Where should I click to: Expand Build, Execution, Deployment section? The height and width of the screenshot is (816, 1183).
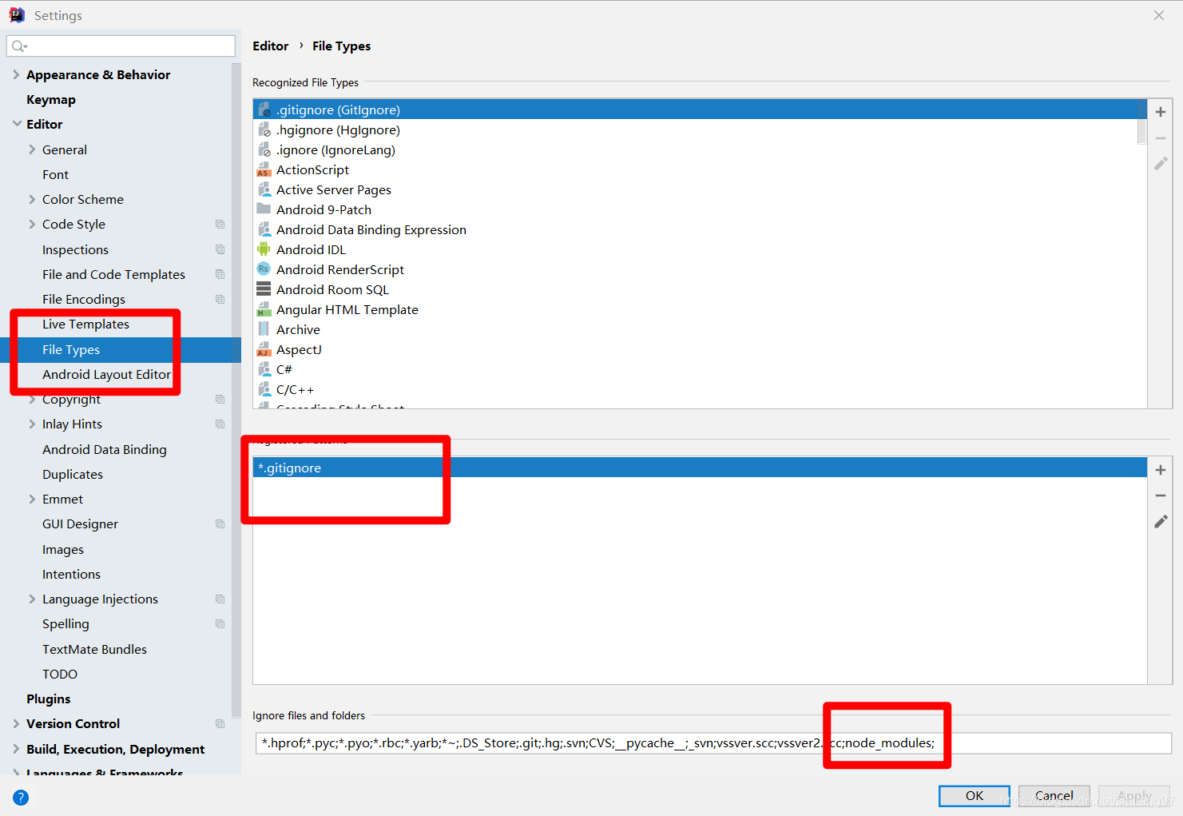(16, 749)
